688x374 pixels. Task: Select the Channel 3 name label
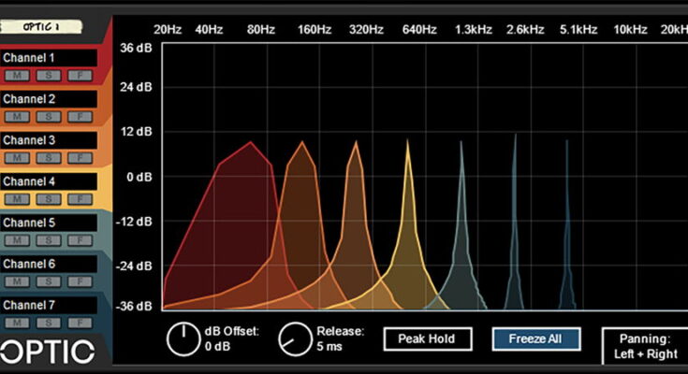pyautogui.click(x=49, y=140)
